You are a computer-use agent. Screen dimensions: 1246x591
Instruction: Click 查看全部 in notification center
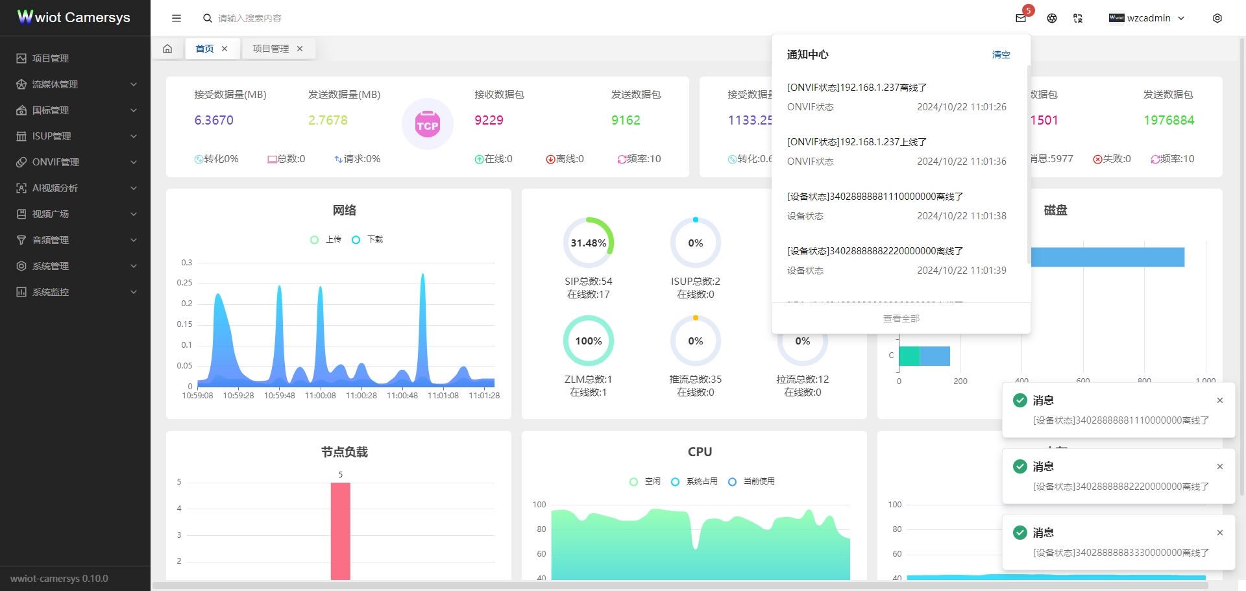[x=900, y=318]
